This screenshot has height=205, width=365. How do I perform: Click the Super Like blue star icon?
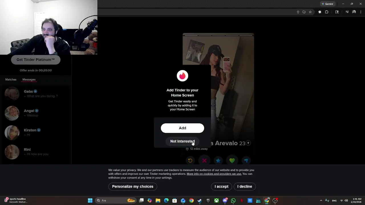click(218, 161)
